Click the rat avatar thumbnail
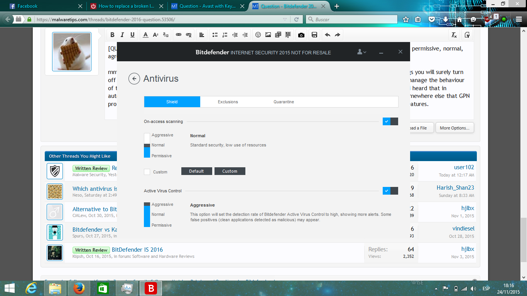Image resolution: width=527 pixels, height=296 pixels. [x=72, y=52]
